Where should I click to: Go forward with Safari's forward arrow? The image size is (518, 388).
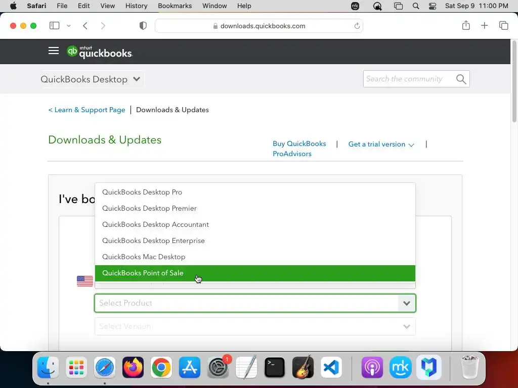pyautogui.click(x=103, y=26)
